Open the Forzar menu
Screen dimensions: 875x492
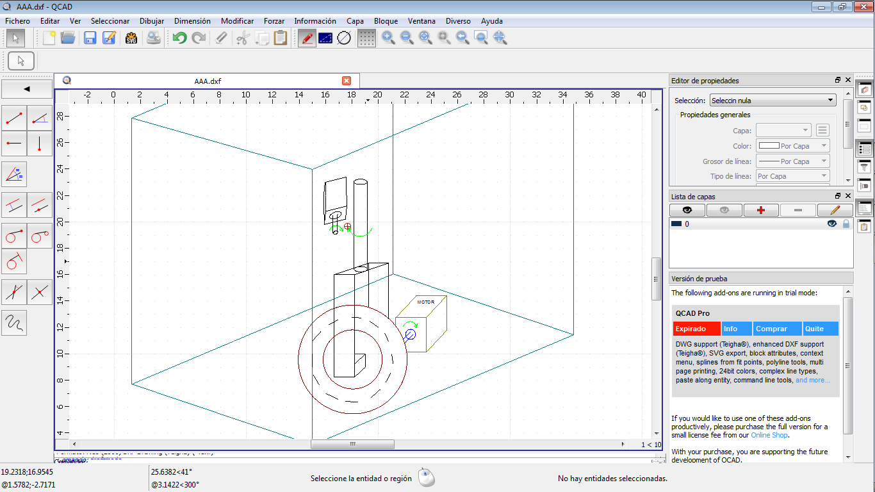pyautogui.click(x=274, y=21)
